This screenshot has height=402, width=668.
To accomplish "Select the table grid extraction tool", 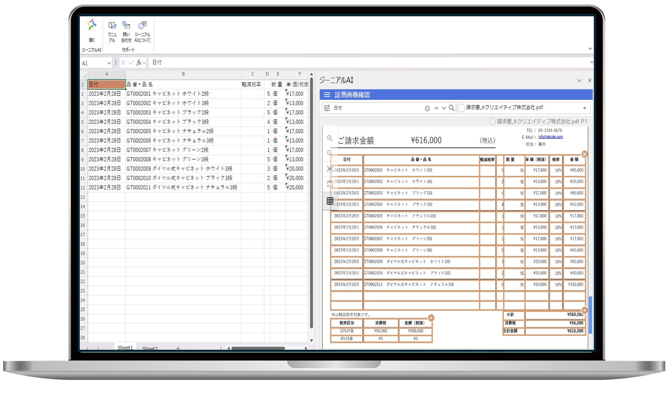I will [330, 201].
